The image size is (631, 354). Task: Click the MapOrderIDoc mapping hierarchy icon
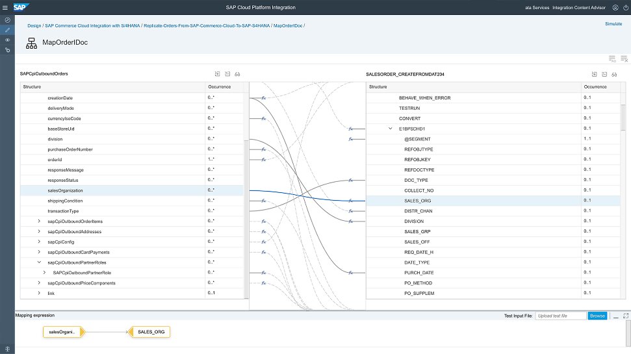pos(31,43)
